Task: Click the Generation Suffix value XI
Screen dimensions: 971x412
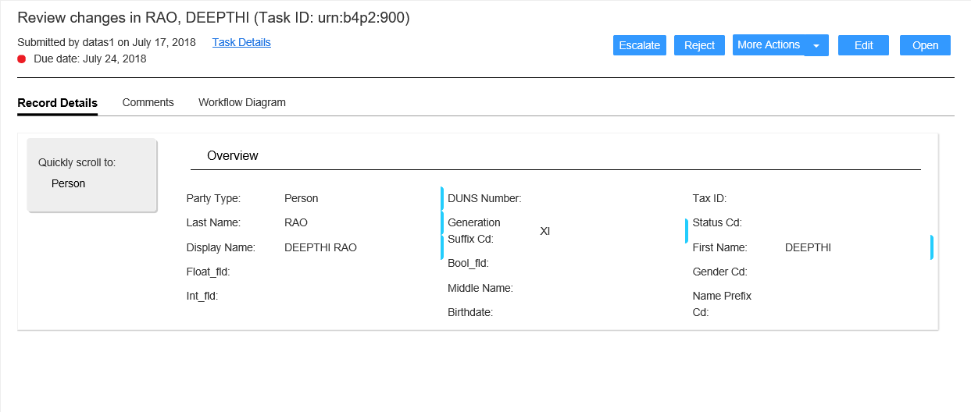Action: tap(545, 231)
